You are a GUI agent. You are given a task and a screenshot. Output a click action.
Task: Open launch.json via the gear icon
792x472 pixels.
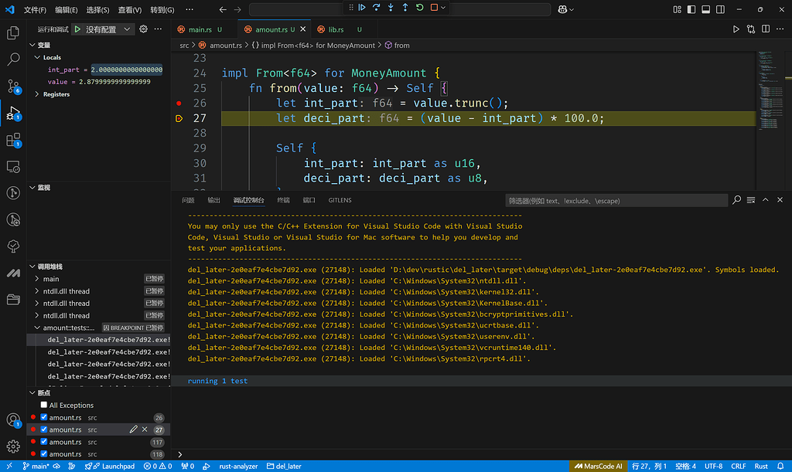143,29
